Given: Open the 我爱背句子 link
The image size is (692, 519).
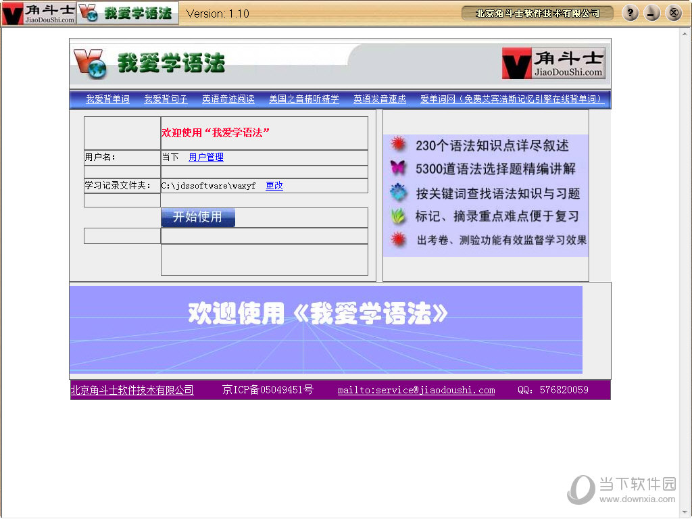Looking at the screenshot, I should [166, 99].
